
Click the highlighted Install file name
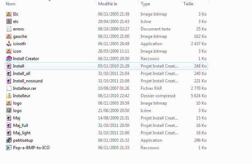(18, 66)
